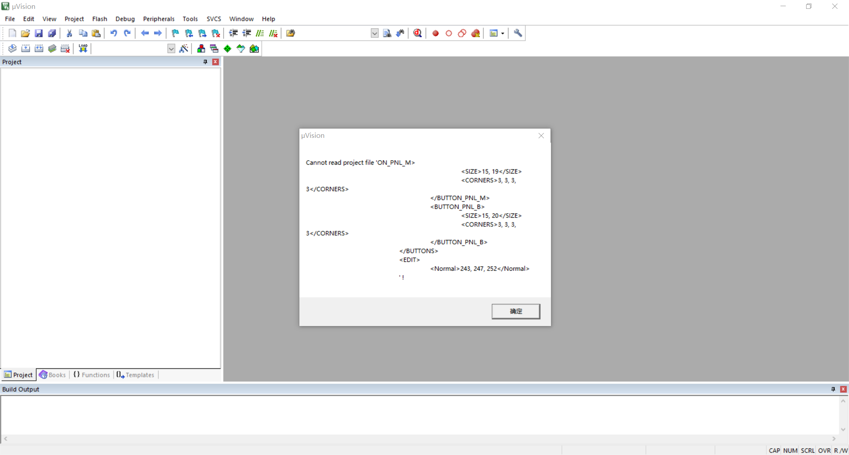Open the Help menu
This screenshot has width=849, height=455.
click(x=268, y=19)
